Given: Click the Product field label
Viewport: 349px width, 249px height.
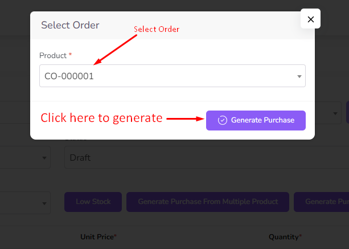Looking at the screenshot, I should pyautogui.click(x=53, y=55).
